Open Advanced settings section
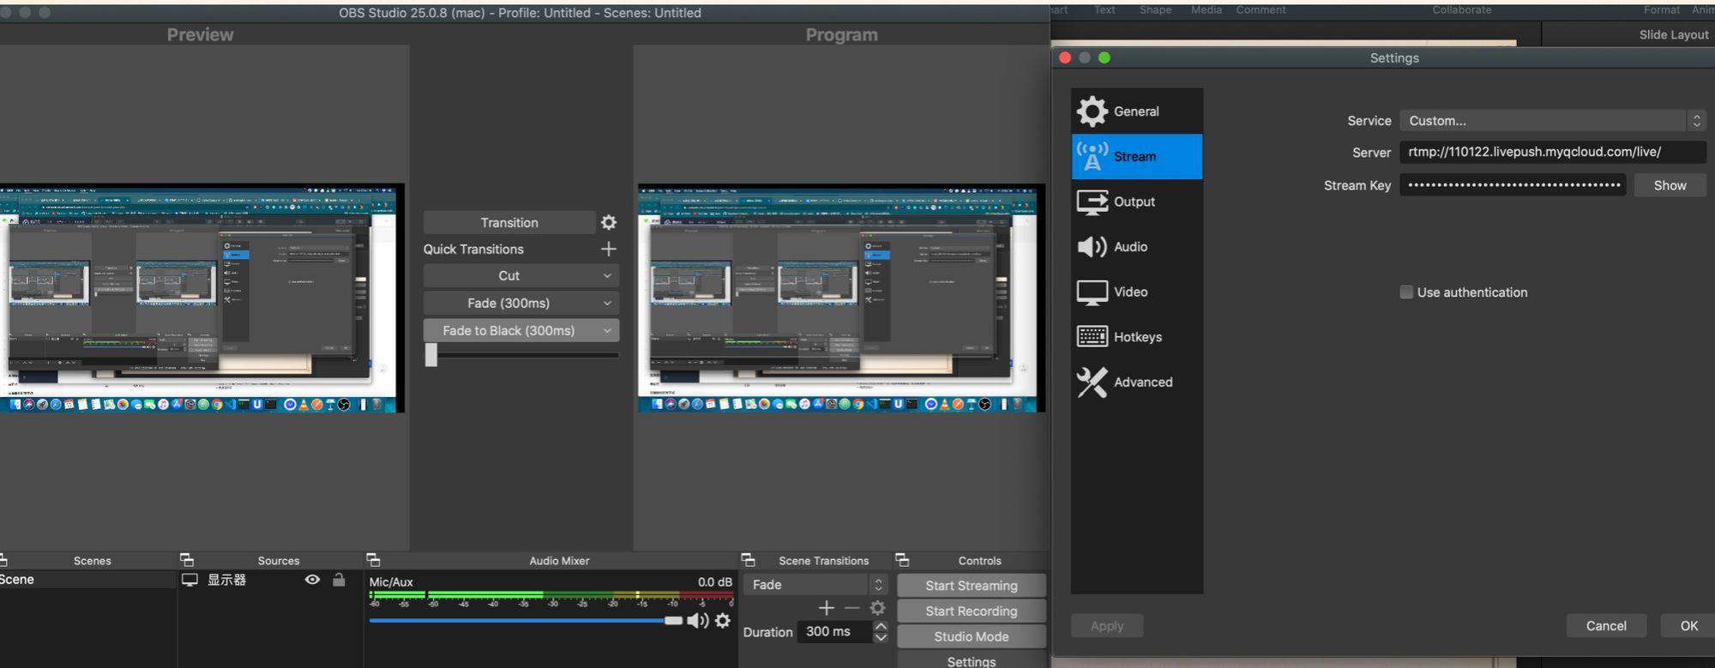 click(1136, 382)
